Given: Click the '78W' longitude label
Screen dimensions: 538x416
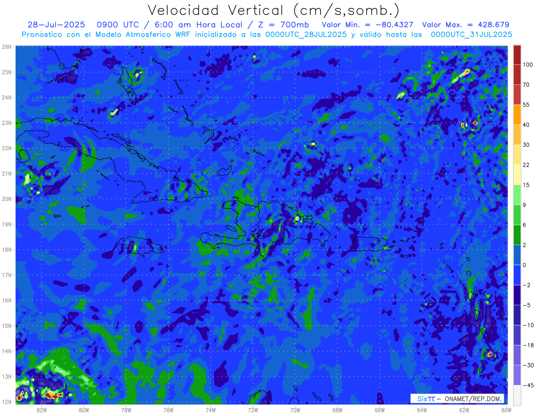Looking at the screenshot, I should pyautogui.click(x=126, y=410).
